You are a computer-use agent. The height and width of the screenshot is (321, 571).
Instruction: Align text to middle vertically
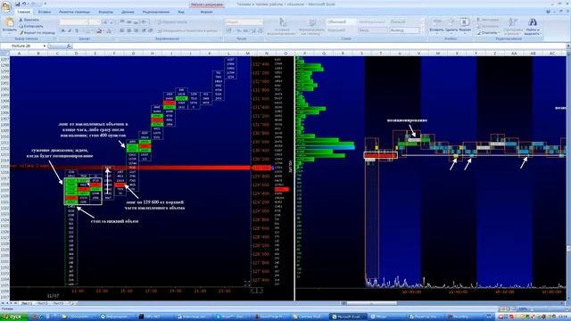tap(128, 21)
